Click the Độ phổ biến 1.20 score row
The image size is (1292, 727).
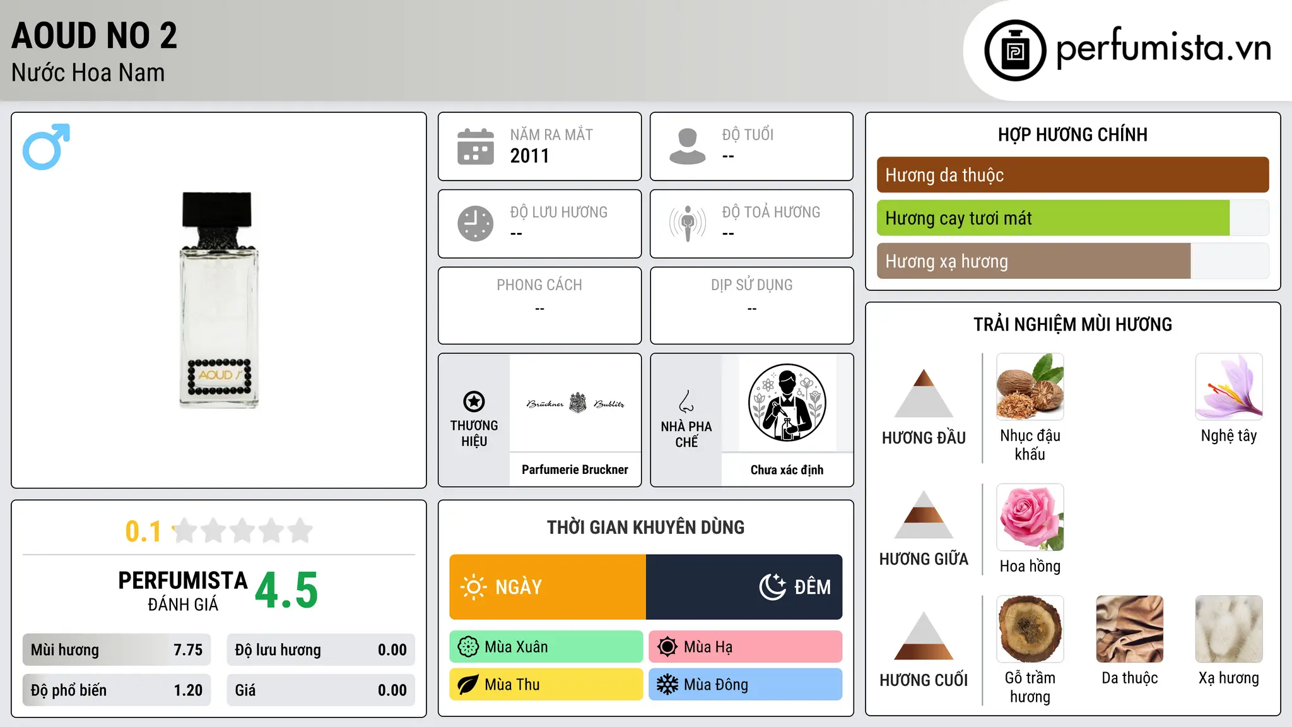[117, 690]
